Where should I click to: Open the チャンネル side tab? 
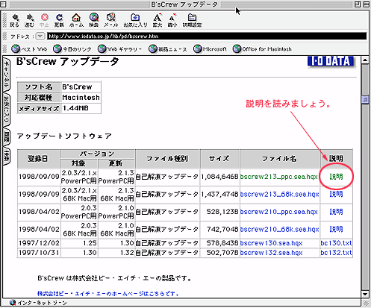tap(6, 75)
